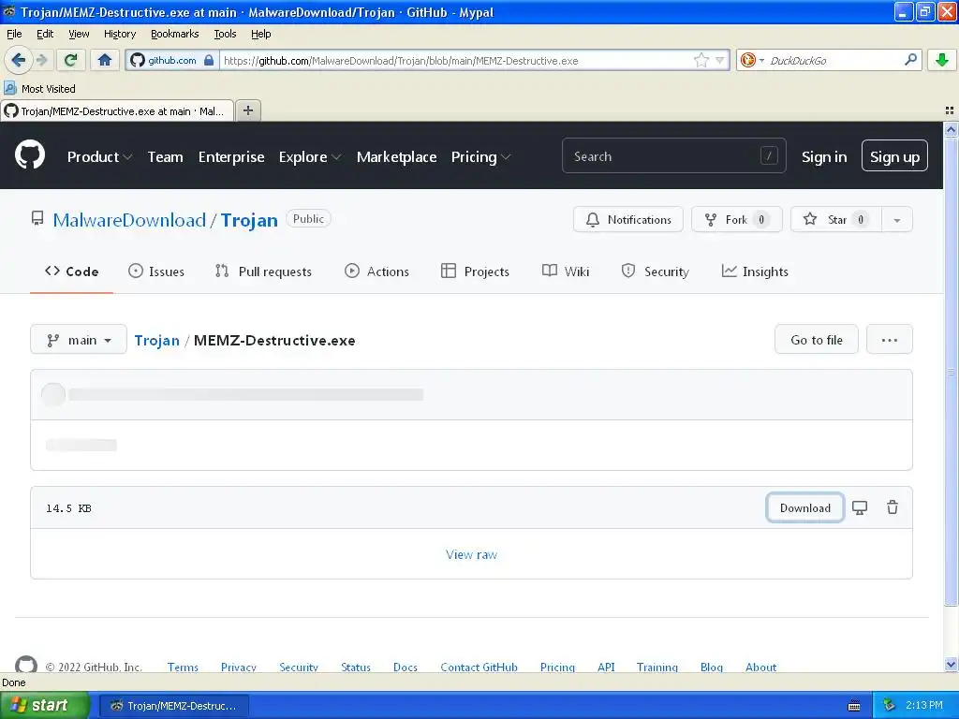The width and height of the screenshot is (959, 719).
Task: Click the footer Contact GitHub link
Action: click(x=479, y=667)
